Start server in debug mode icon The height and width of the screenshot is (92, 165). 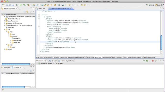[144, 61]
